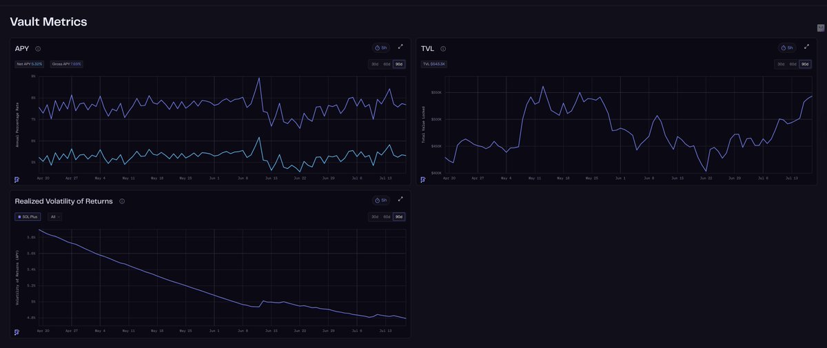
Task: Select 90d range on APY chart
Action: (399, 64)
